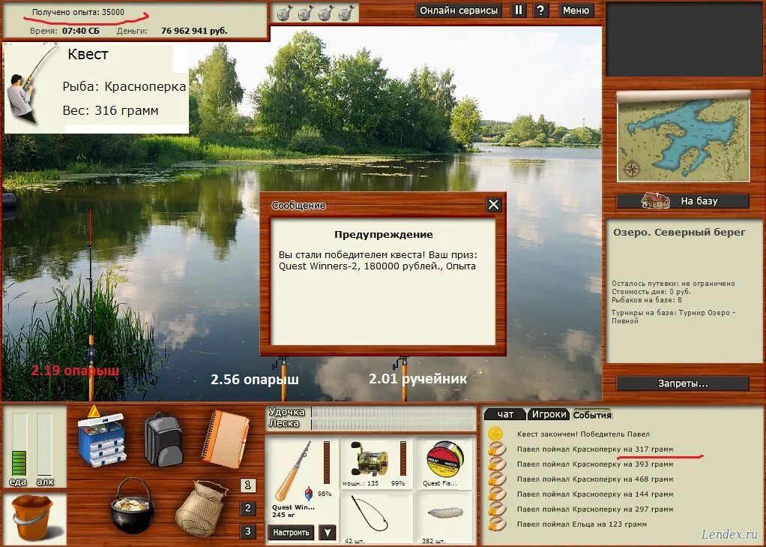766x547 pixels.
Task: Click the Удочка tension bar
Action: (393, 412)
